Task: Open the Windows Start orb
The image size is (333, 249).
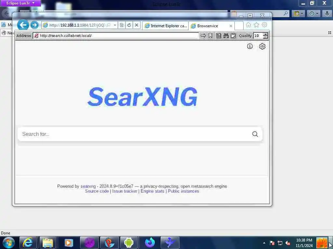Action: tap(8, 243)
